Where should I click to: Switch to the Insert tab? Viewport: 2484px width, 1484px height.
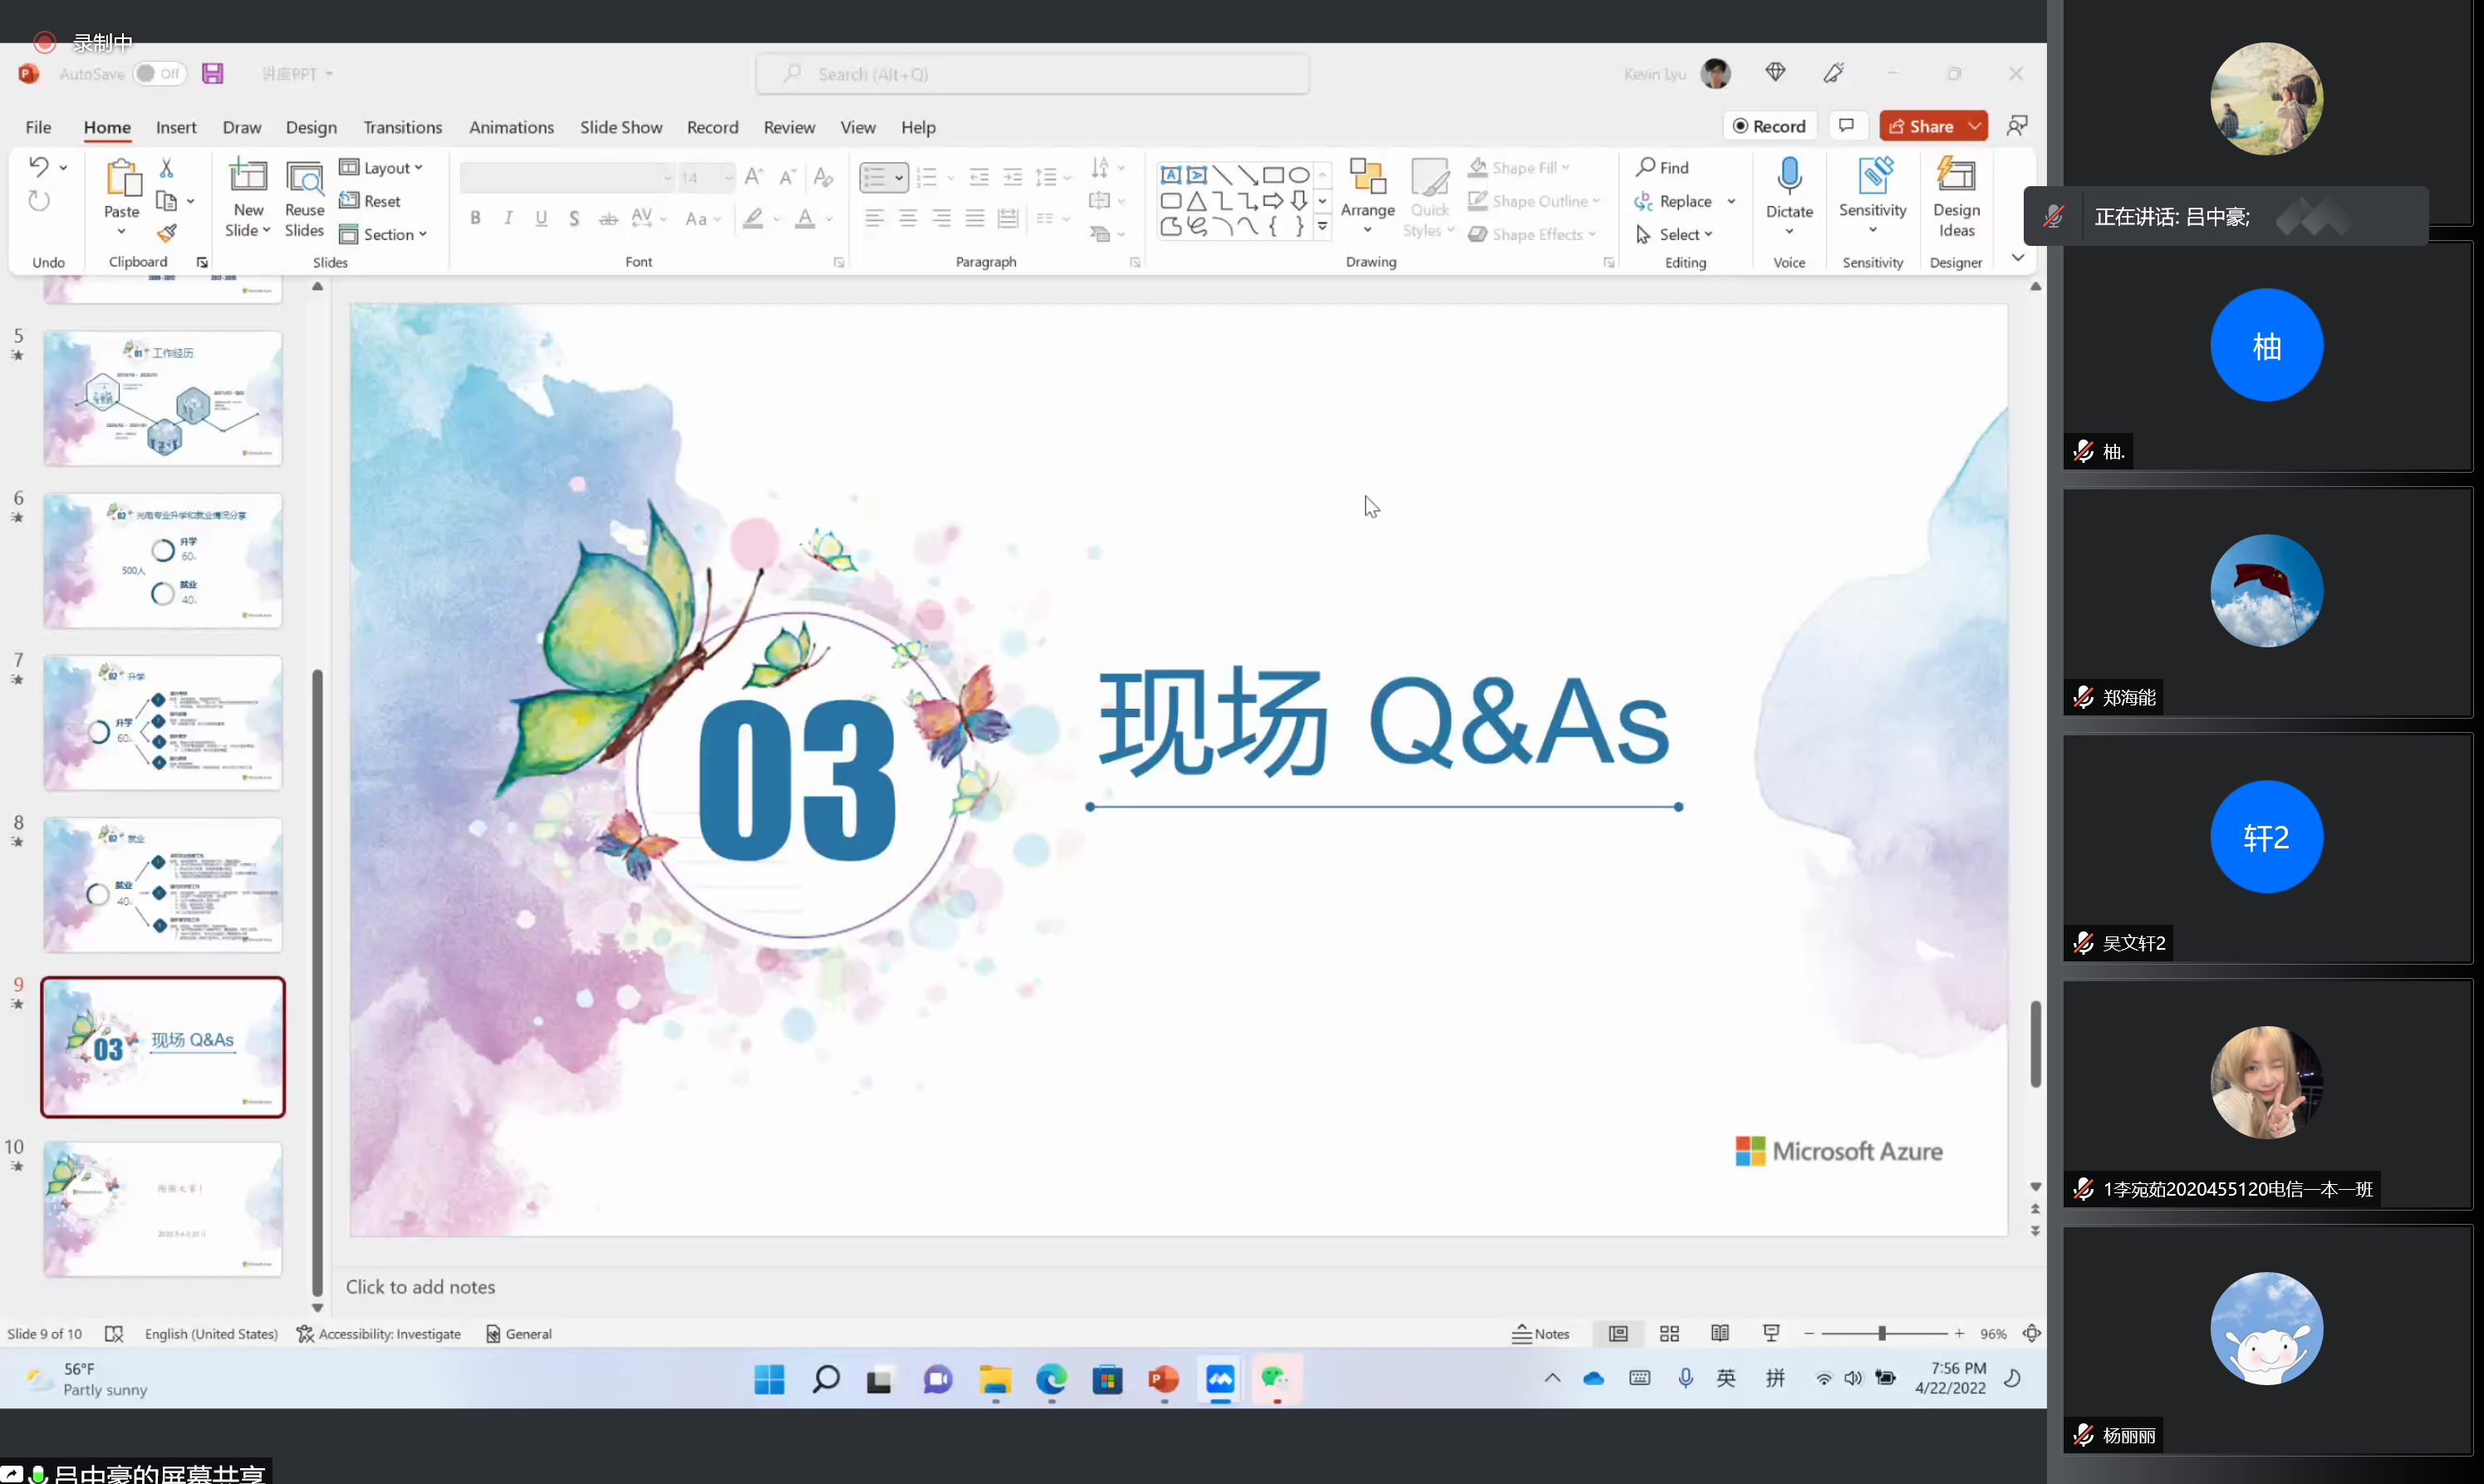tap(176, 127)
